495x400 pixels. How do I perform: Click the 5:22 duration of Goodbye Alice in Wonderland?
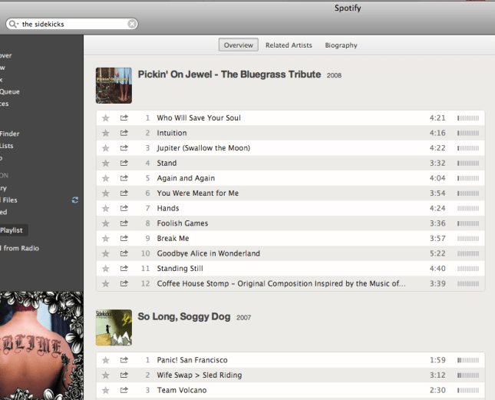437,253
